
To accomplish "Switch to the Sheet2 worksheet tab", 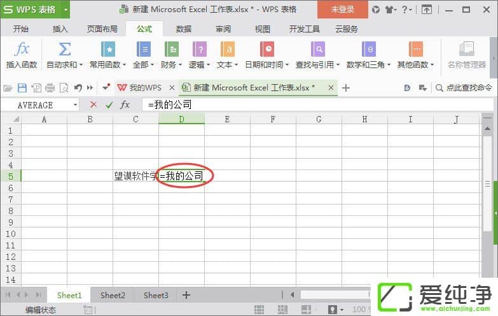I will click(x=113, y=295).
